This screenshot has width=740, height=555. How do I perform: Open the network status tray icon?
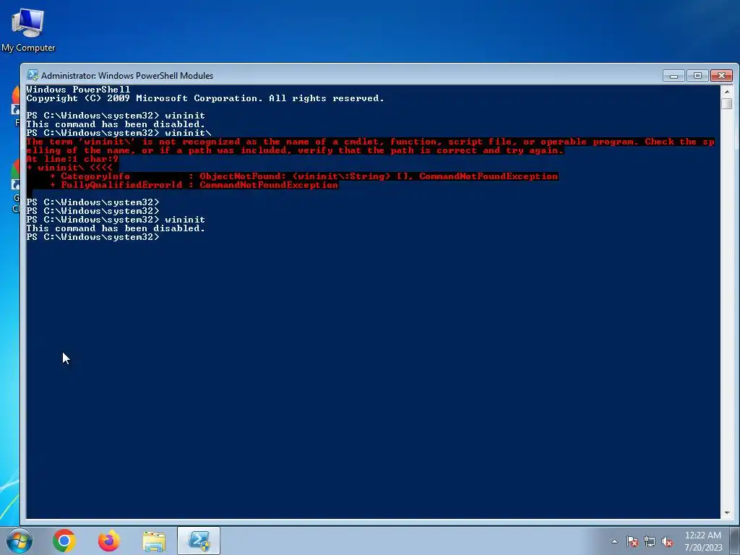click(650, 541)
